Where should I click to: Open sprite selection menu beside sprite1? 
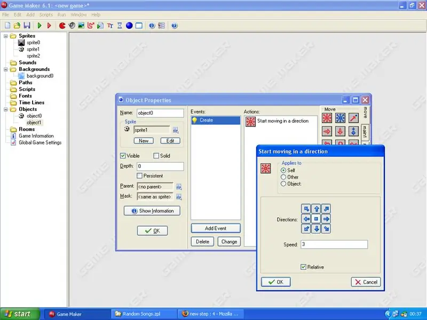[x=176, y=130]
